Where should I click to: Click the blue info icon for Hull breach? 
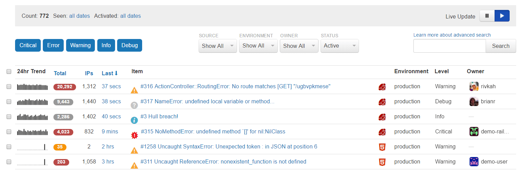[134, 120]
